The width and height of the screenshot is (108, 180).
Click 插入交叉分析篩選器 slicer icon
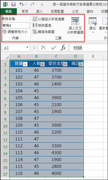(75, 21)
